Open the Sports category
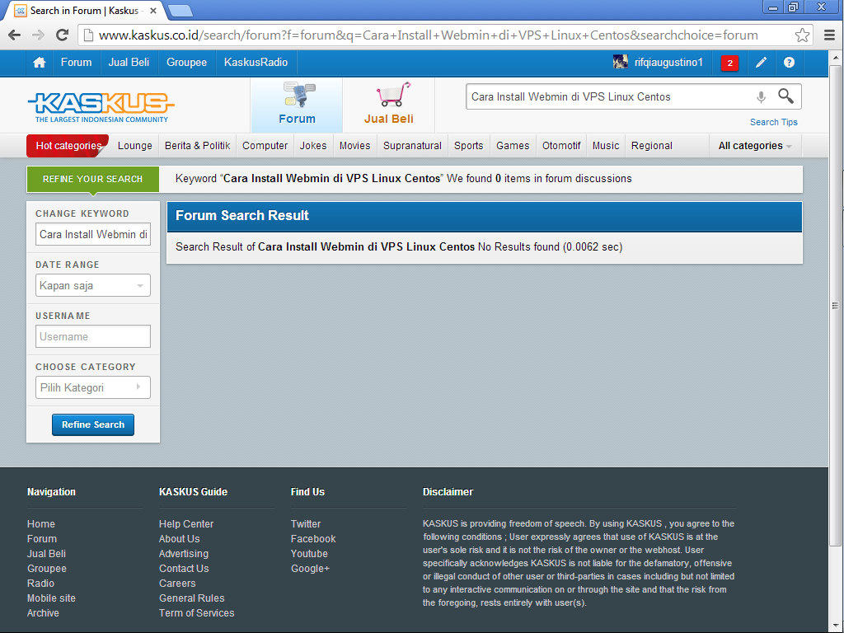 pyautogui.click(x=468, y=146)
